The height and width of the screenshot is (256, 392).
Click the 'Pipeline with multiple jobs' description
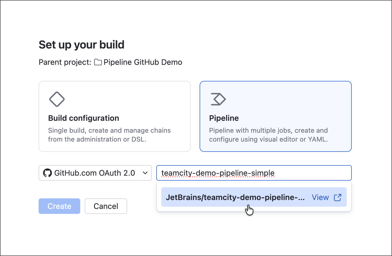pyautogui.click(x=268, y=135)
